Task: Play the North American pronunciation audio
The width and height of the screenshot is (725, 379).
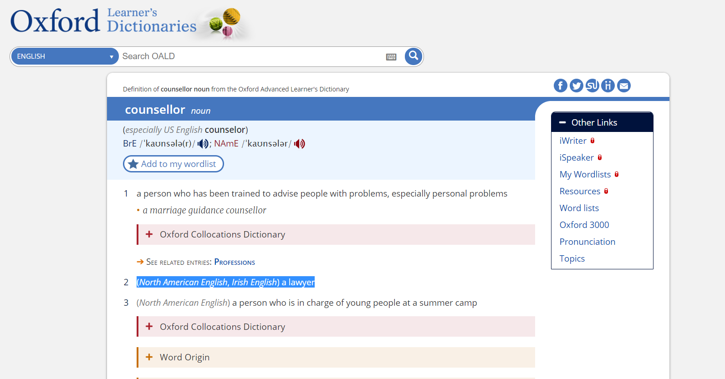Action: [299, 144]
